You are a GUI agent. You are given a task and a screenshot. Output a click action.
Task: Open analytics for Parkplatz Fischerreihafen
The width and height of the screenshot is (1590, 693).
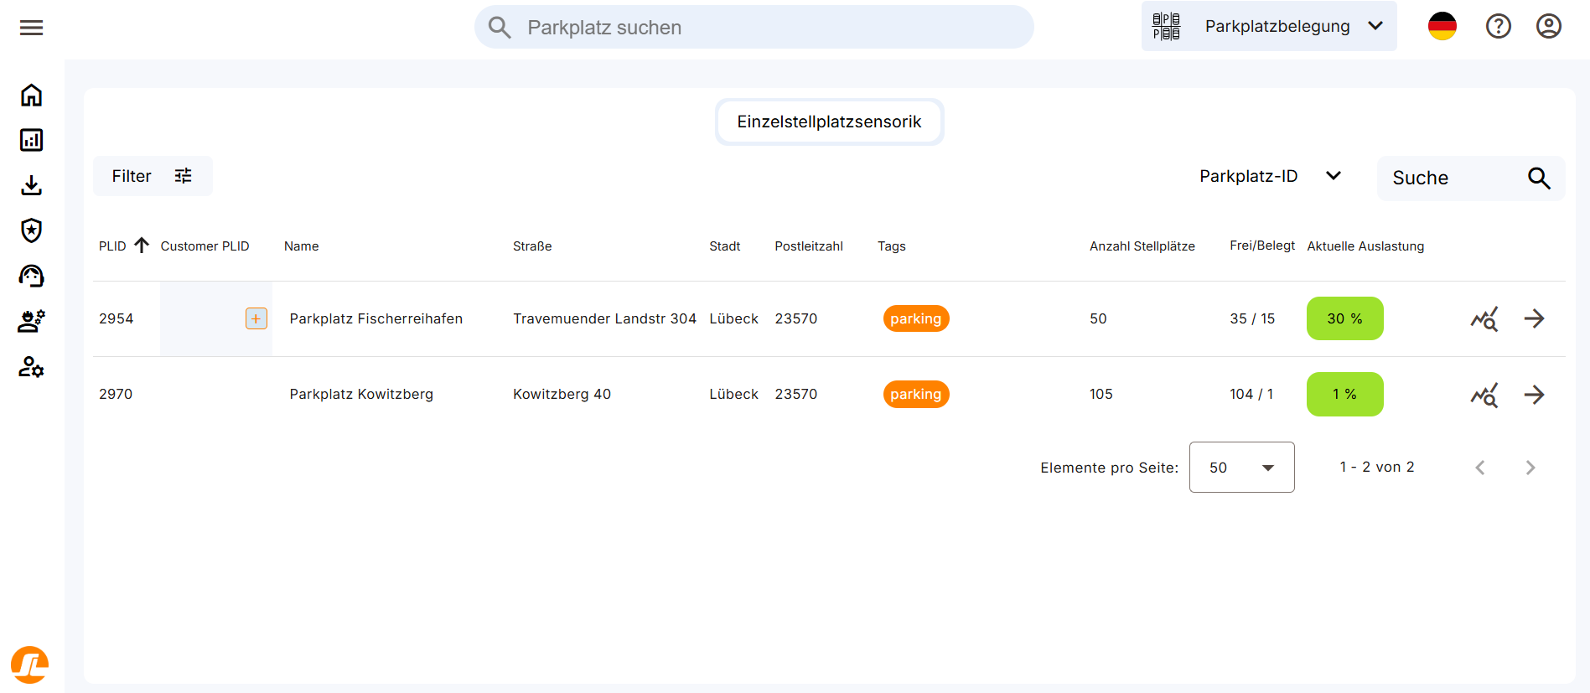pyautogui.click(x=1484, y=319)
